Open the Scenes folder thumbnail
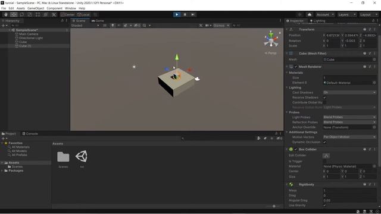This screenshot has height=214, width=381. [63, 157]
